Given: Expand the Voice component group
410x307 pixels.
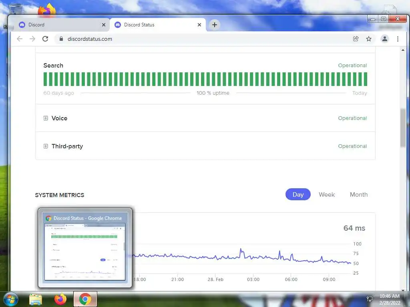Looking at the screenshot, I should point(46,118).
